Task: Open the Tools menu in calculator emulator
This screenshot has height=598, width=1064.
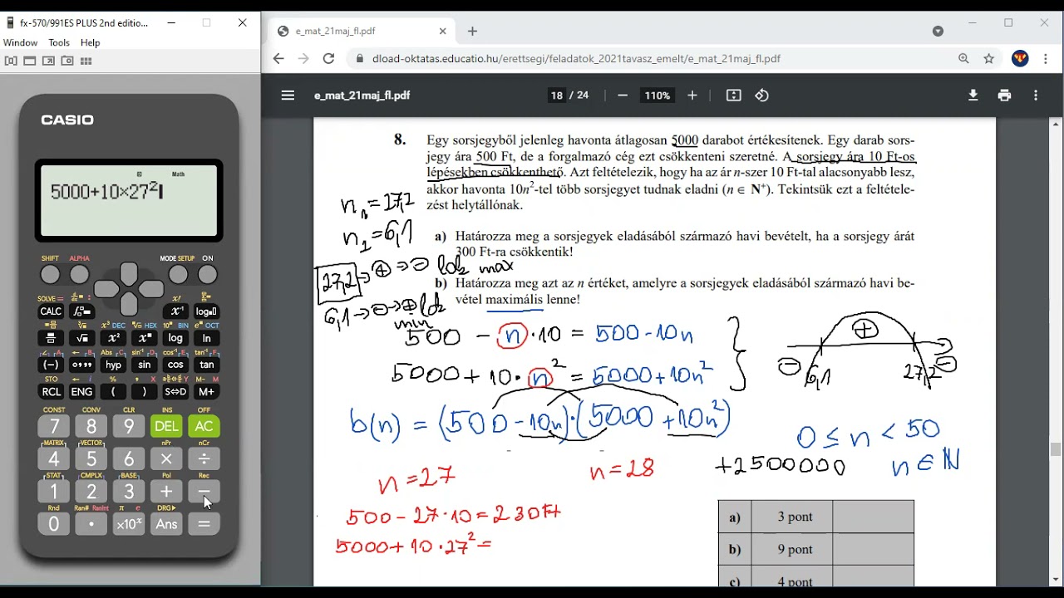Action: coord(59,42)
